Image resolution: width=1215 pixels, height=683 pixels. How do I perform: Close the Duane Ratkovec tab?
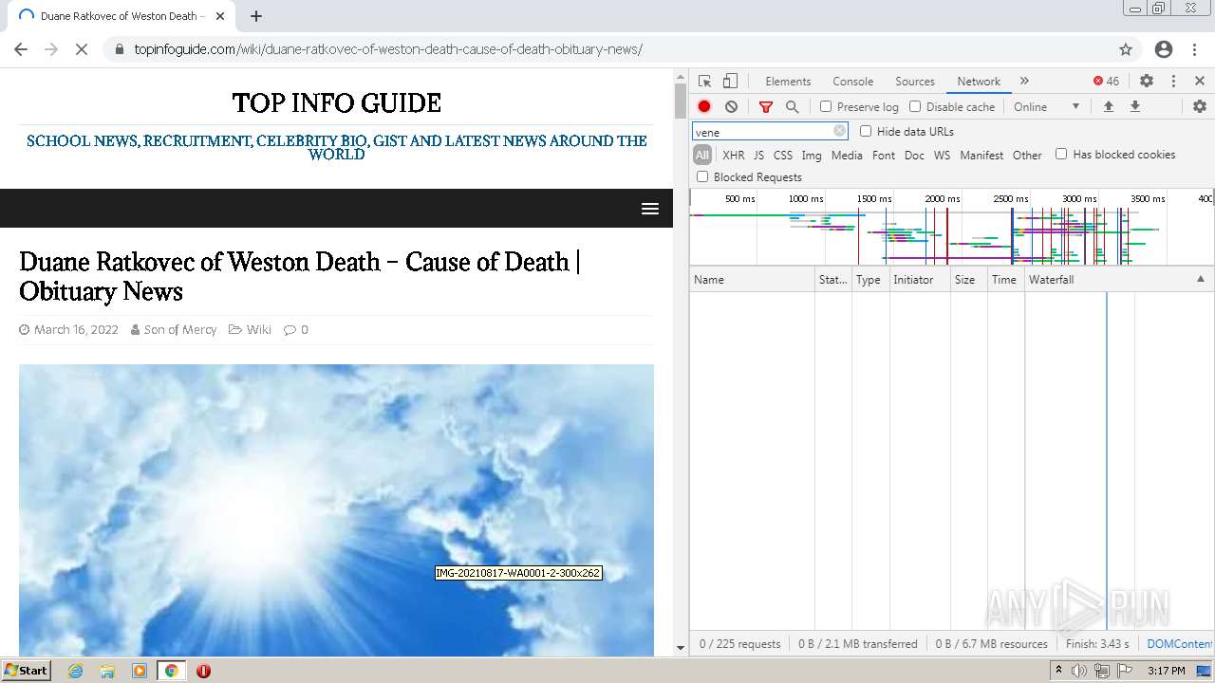pos(220,16)
